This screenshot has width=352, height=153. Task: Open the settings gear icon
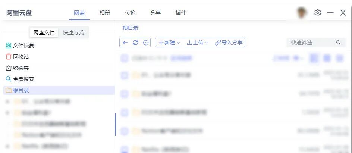317,13
